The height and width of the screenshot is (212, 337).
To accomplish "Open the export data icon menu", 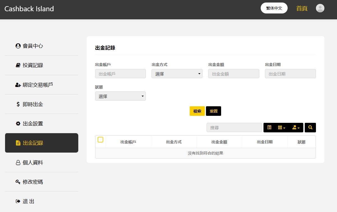I will tap(296, 128).
